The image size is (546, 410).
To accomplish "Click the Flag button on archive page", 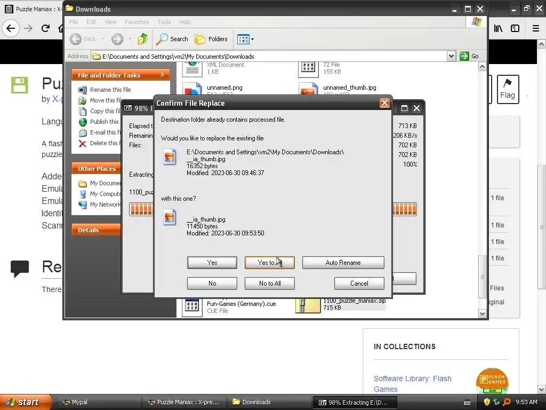I will click(508, 89).
